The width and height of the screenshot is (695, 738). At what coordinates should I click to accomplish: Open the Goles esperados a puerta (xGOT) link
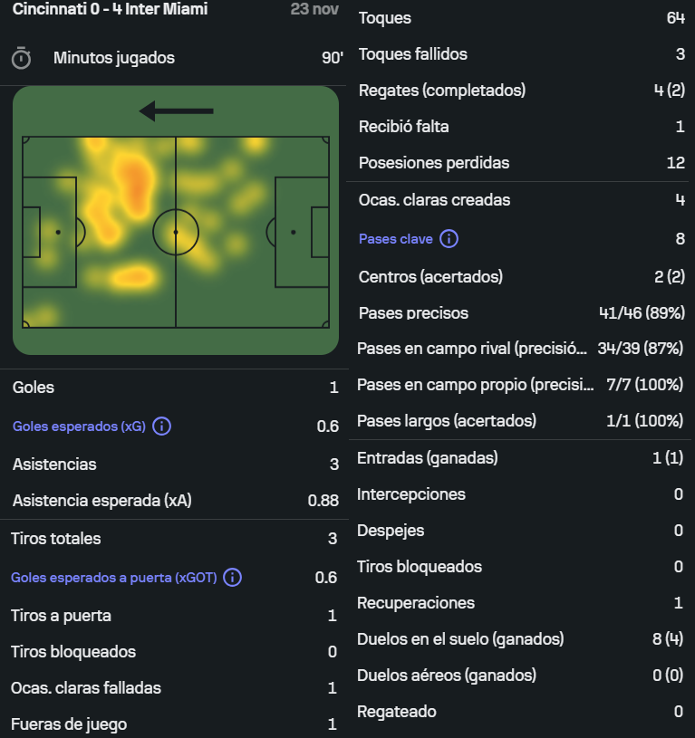pyautogui.click(x=114, y=578)
